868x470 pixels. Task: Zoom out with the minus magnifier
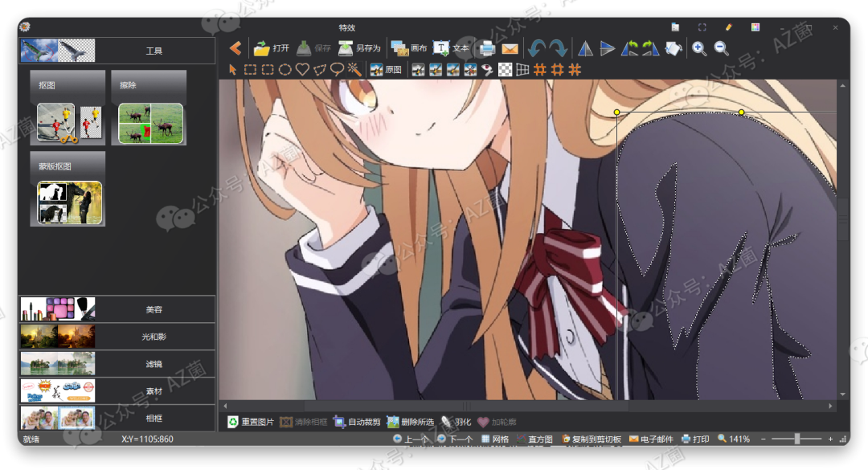[x=721, y=48]
